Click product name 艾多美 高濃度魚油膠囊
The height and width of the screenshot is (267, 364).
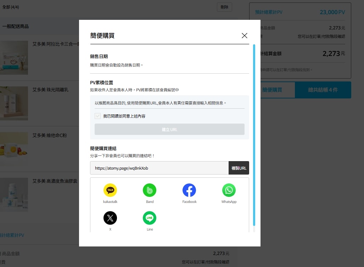click(x=55, y=181)
